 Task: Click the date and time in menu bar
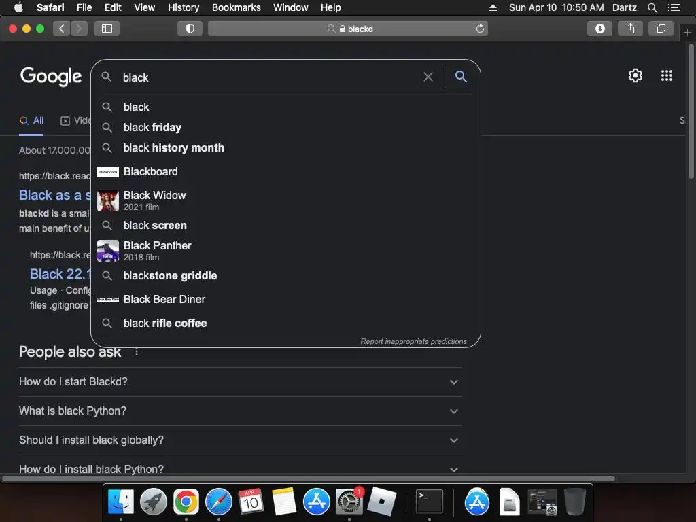tap(556, 7)
